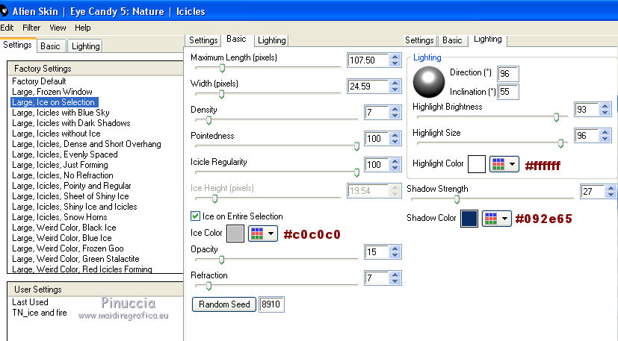Select Large, Weird Color, Frozen Goo preset

tap(68, 248)
